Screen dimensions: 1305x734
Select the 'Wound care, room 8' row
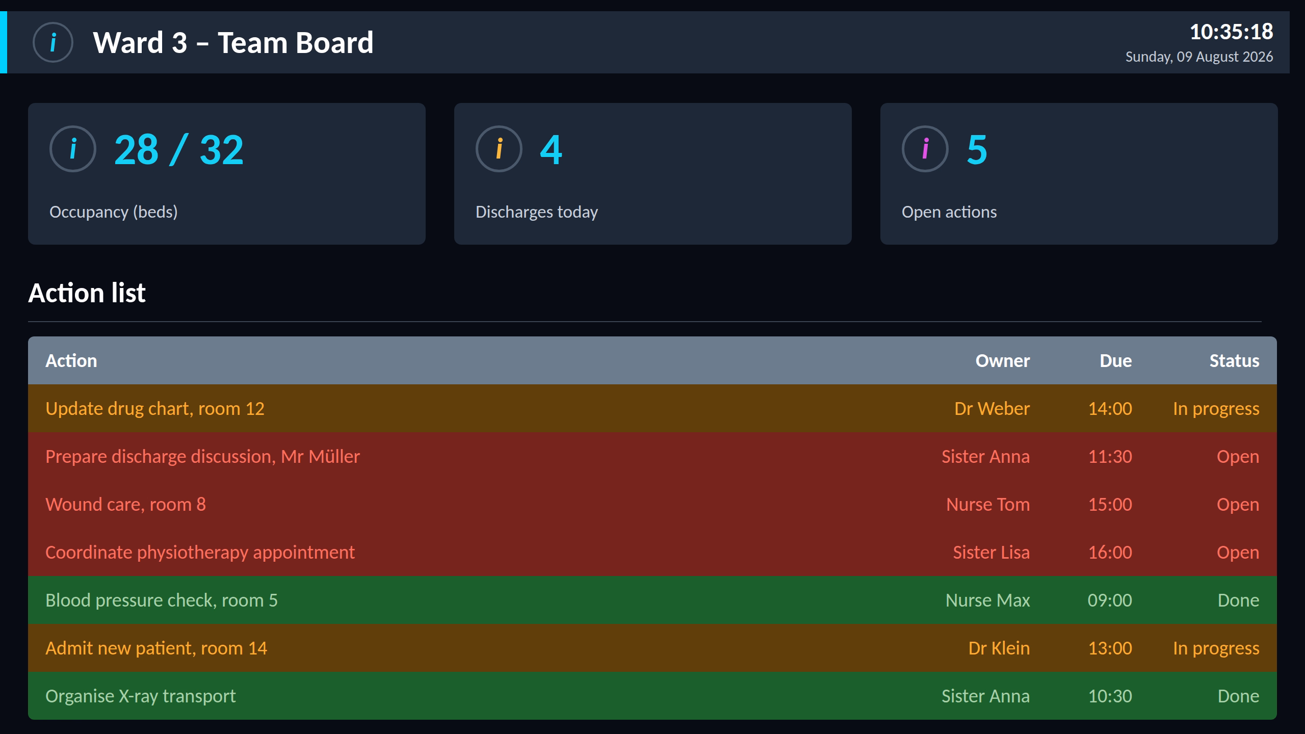[x=652, y=504]
